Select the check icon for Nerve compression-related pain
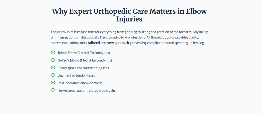This screenshot has width=261, height=114. pyautogui.click(x=53, y=90)
